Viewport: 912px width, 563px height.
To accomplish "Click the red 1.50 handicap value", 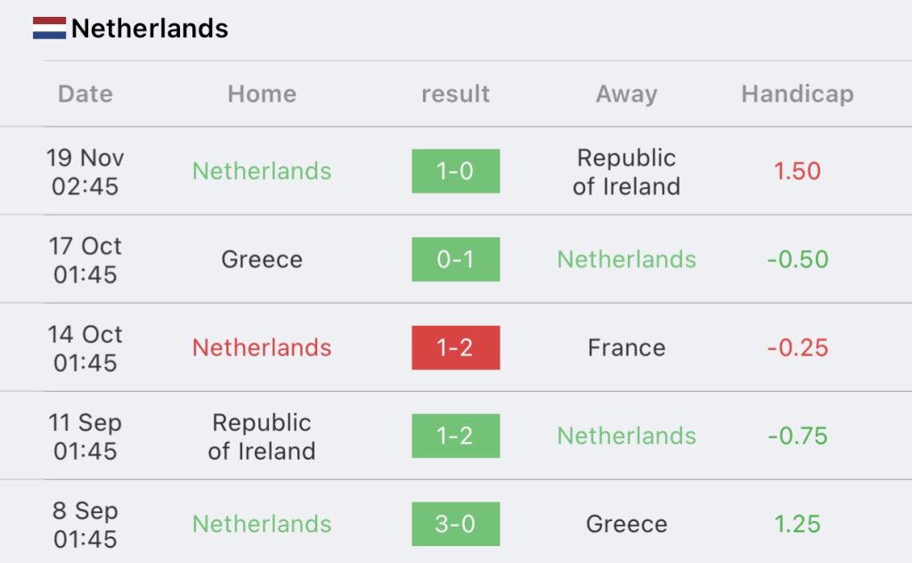I will pyautogui.click(x=797, y=171).
